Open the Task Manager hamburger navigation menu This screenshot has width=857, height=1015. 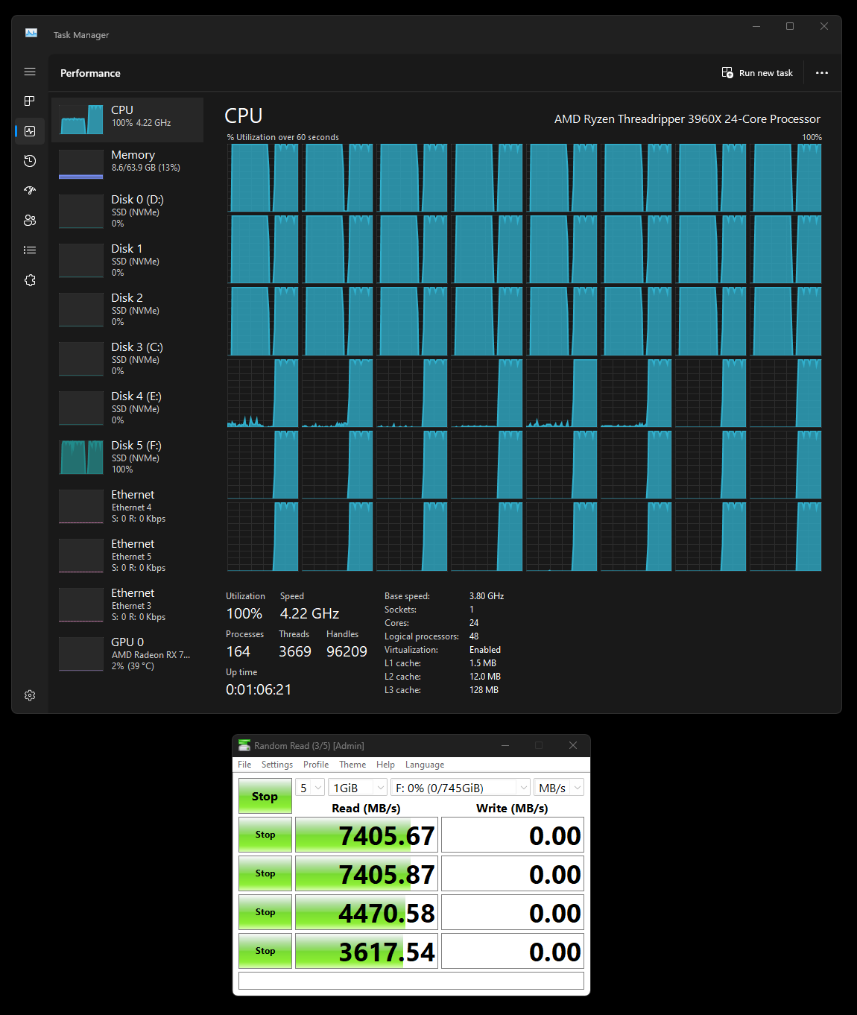pos(30,72)
